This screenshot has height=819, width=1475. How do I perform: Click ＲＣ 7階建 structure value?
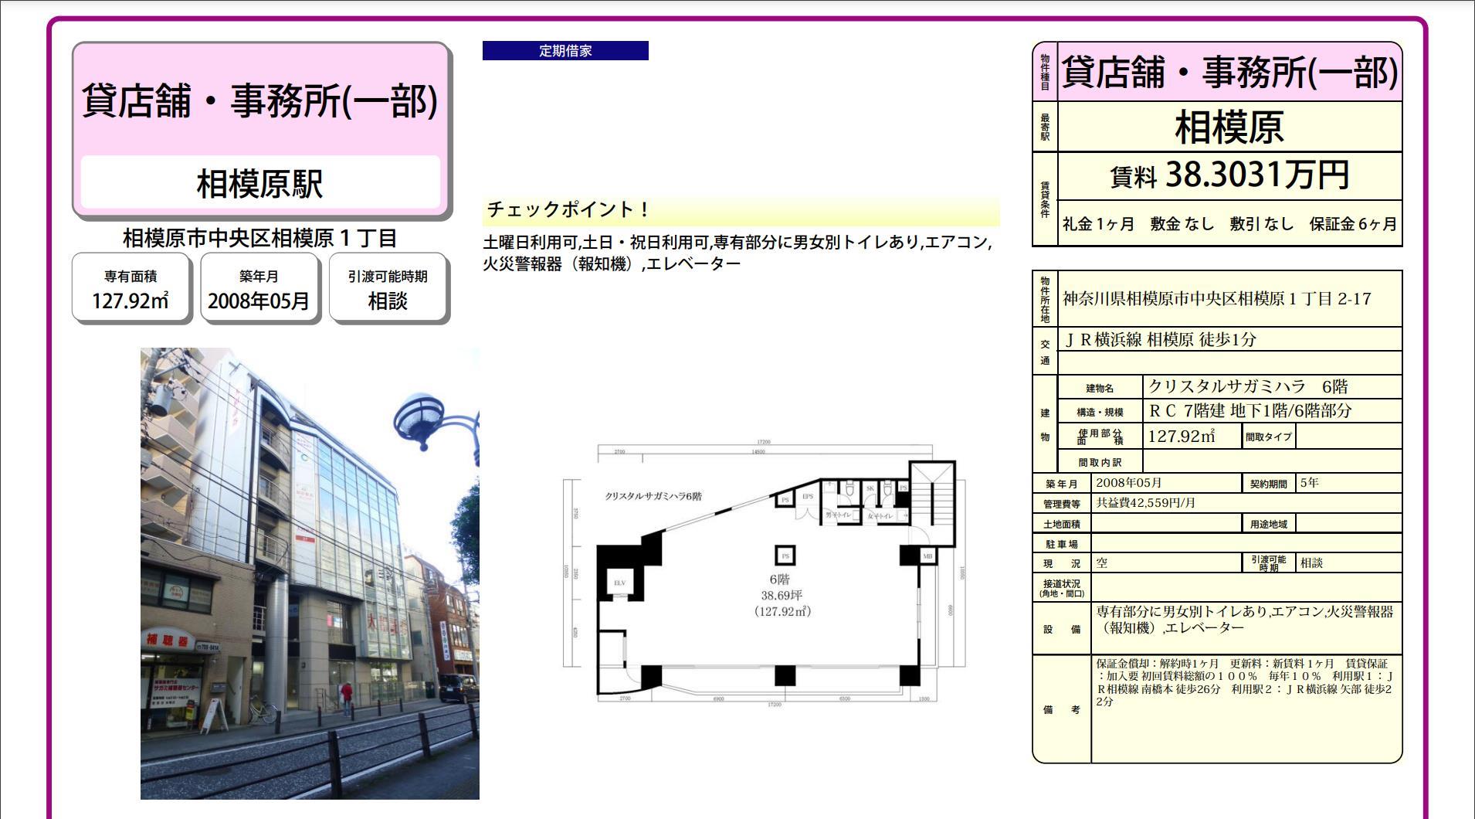click(x=1250, y=411)
